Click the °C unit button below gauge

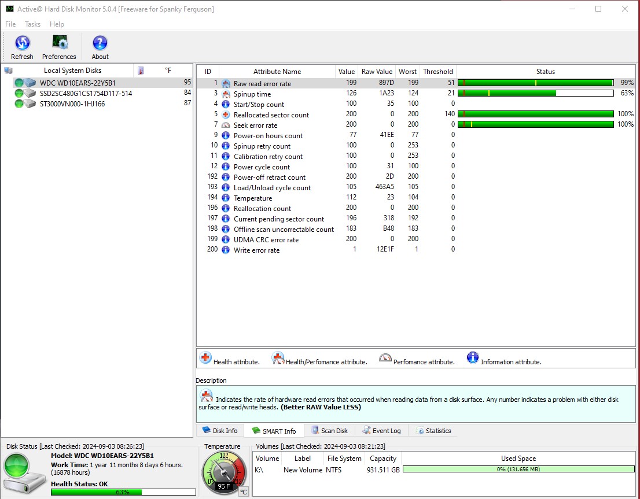[x=244, y=491]
